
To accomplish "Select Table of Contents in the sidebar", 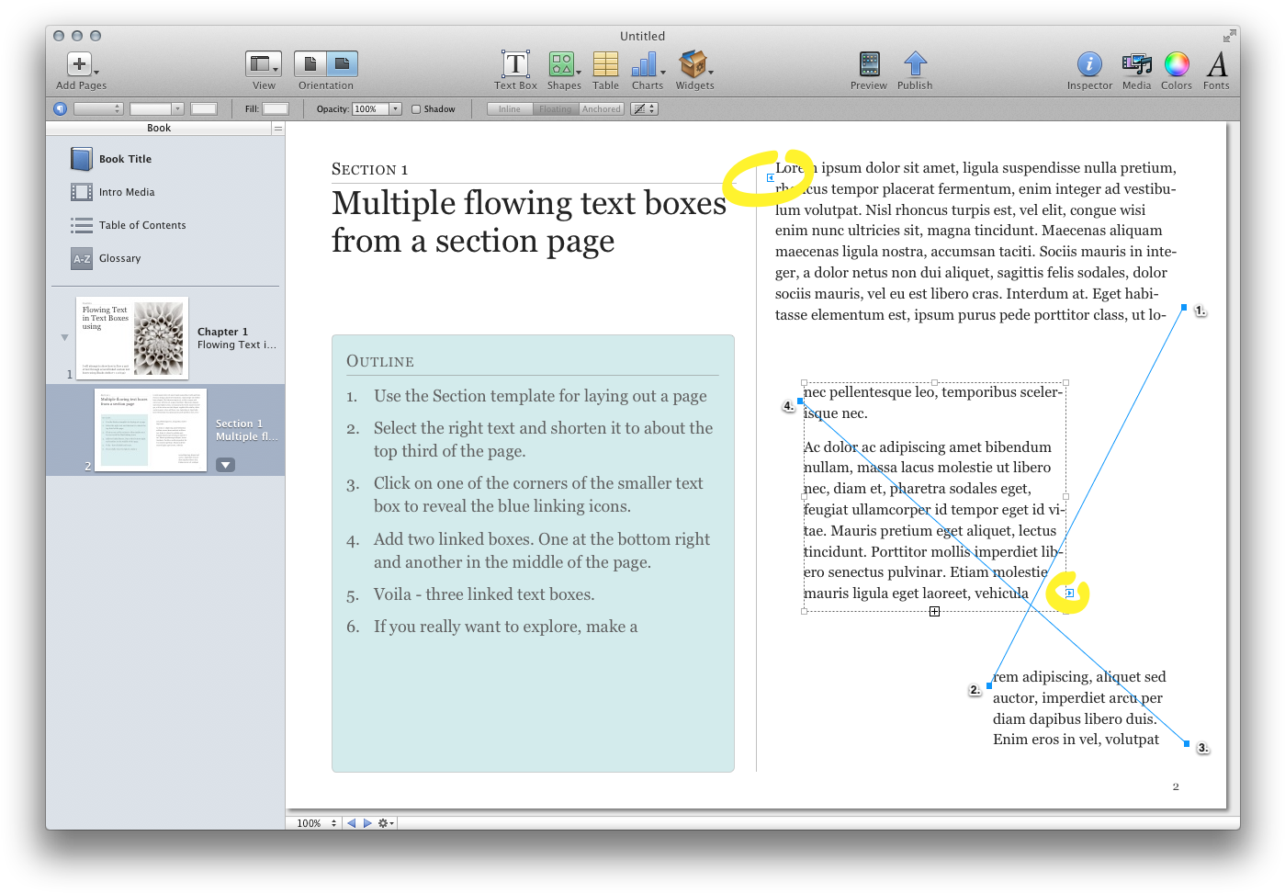I will [142, 225].
